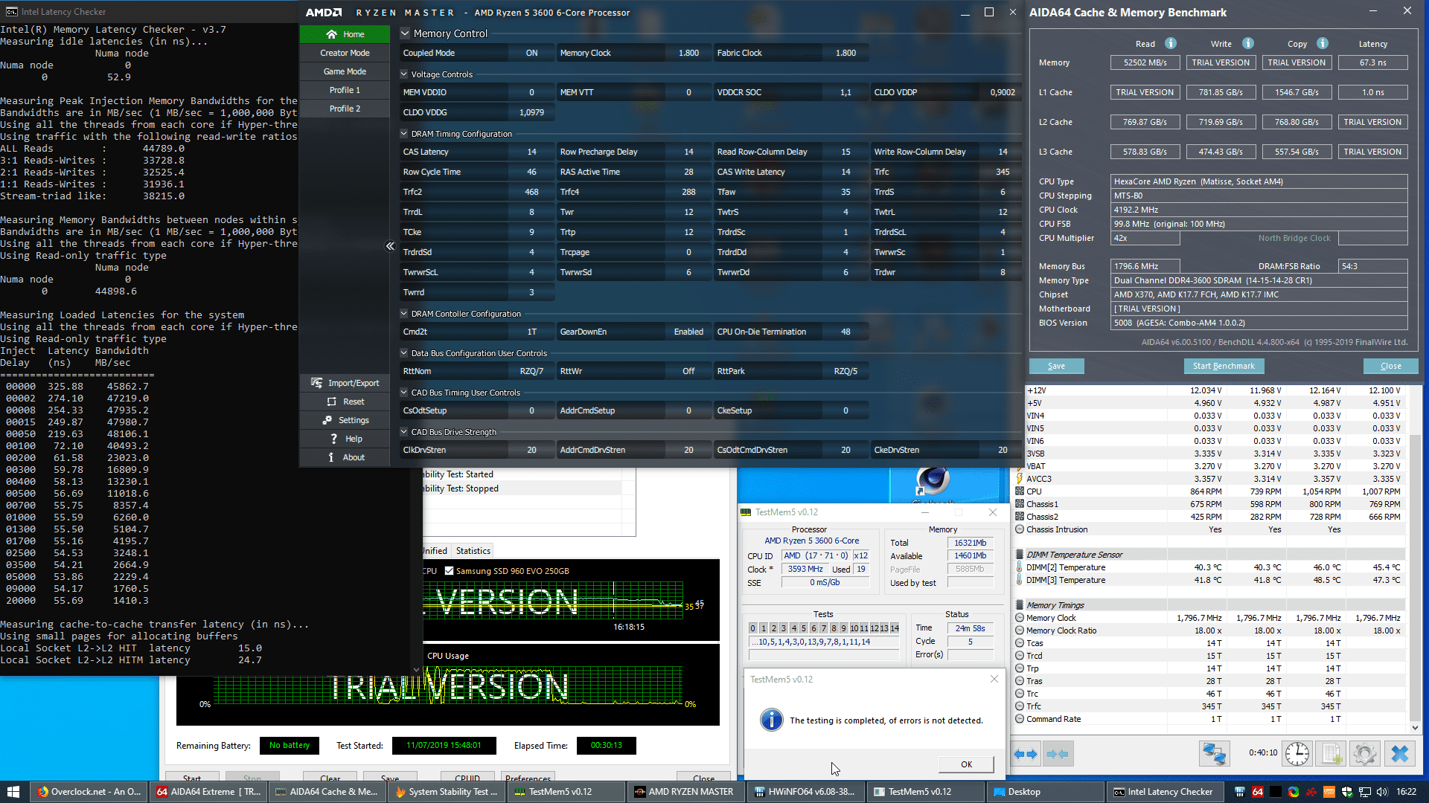Click AIDA64 red 64 tray icon

pos(1258,792)
